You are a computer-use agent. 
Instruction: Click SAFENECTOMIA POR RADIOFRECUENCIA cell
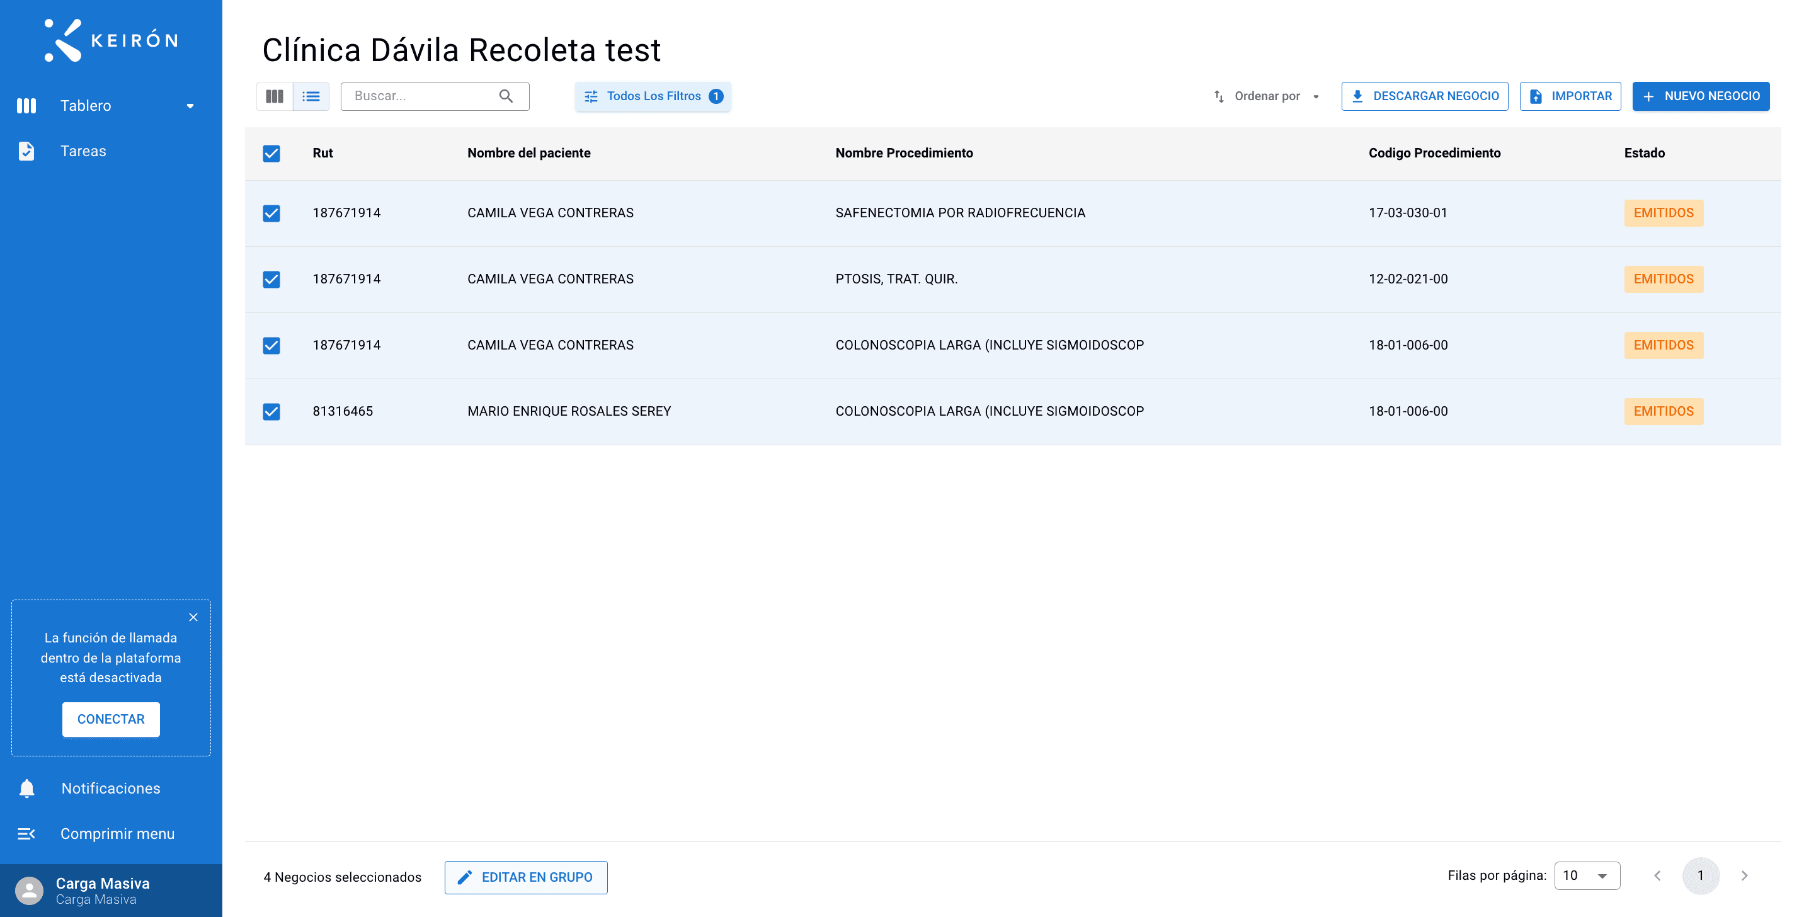(960, 213)
